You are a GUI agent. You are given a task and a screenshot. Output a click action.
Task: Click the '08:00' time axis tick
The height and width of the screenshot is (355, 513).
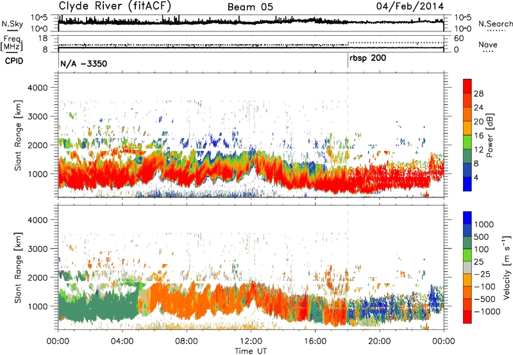[187, 342]
